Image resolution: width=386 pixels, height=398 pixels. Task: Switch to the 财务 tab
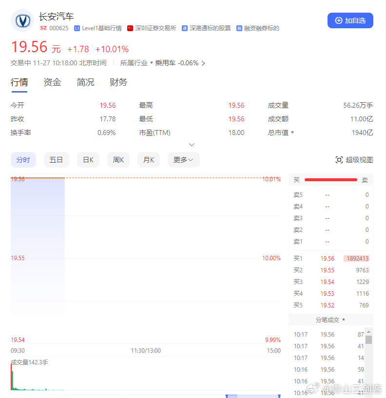pos(118,82)
